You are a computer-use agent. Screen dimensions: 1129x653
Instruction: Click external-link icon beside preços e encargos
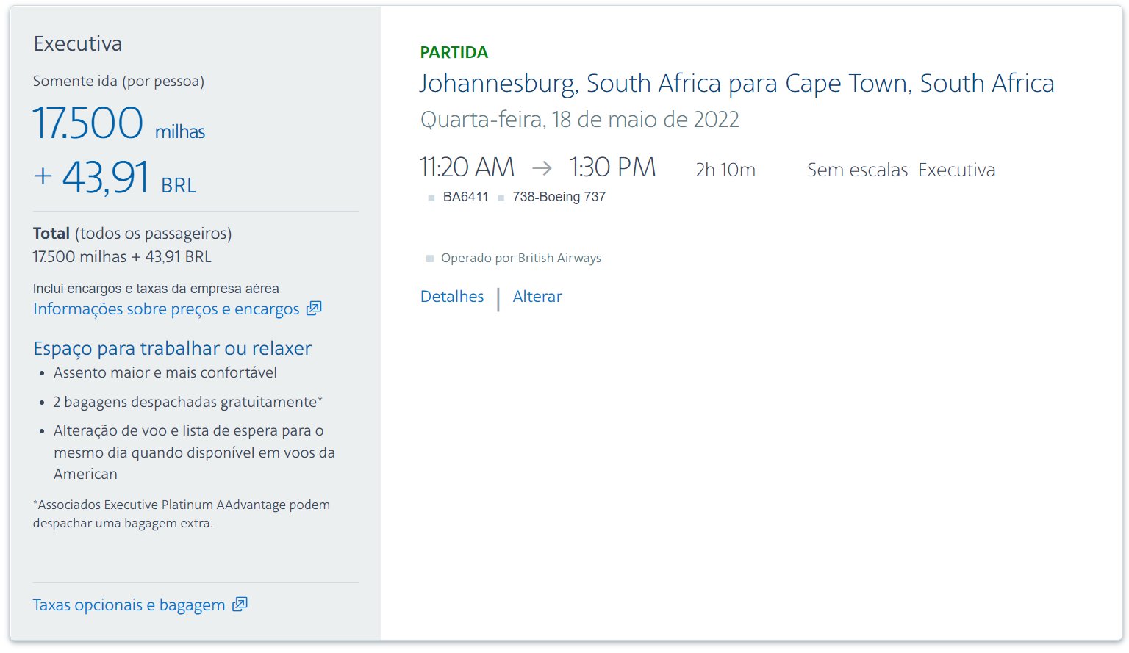tap(314, 309)
